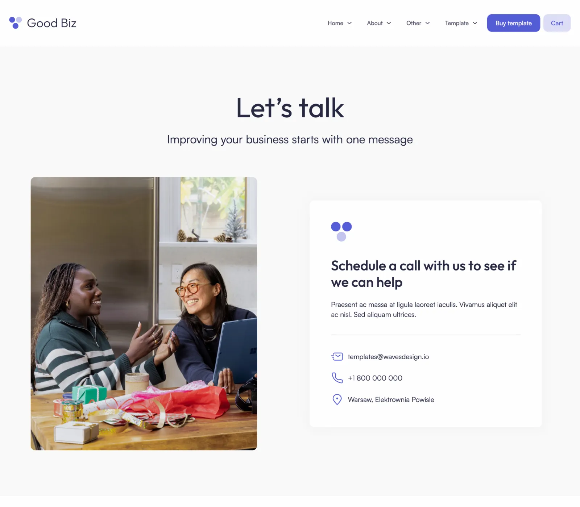Click the Warsaw, Elektrownia Powisle address
This screenshot has width=580, height=507.
tap(391, 399)
